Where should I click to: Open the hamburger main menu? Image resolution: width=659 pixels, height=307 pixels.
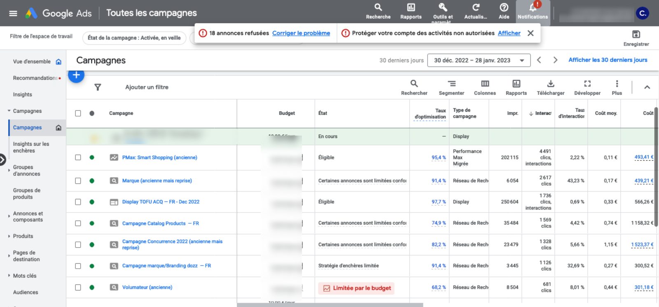pos(13,13)
